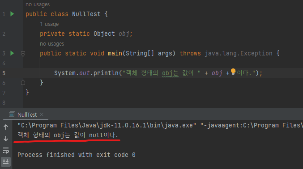Click the purple obj variable on line 5
Screen dimensions: 303x169
click(217, 73)
